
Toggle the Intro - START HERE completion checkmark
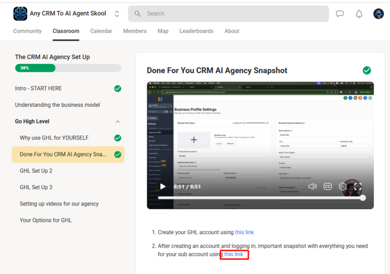click(x=118, y=89)
